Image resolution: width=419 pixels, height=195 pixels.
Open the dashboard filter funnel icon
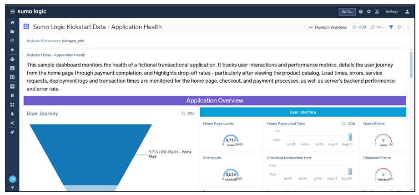coord(391,27)
